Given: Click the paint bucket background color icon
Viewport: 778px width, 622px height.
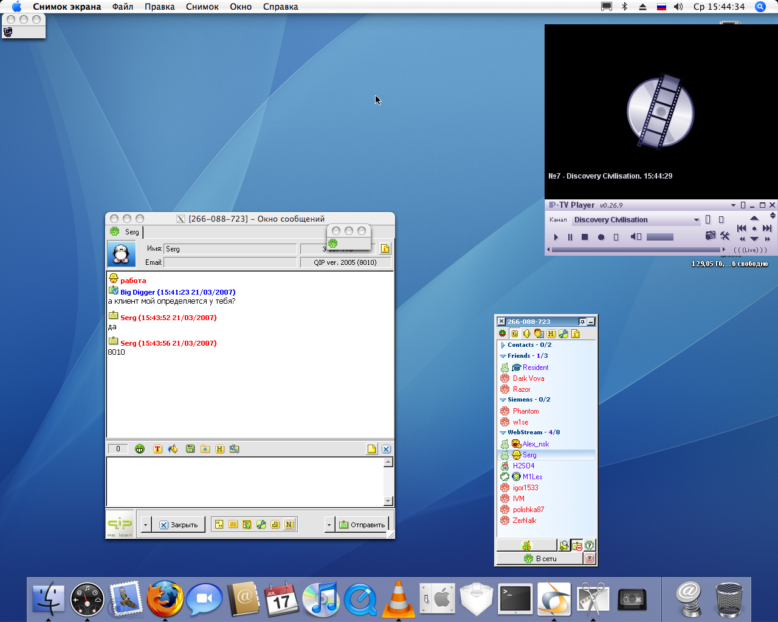Looking at the screenshot, I should (173, 449).
